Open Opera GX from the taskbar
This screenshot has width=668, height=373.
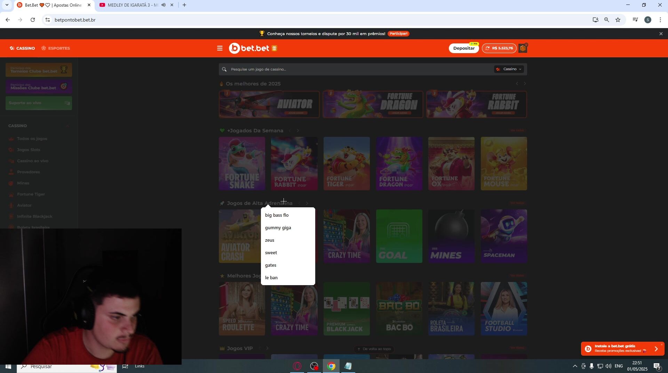click(x=297, y=366)
